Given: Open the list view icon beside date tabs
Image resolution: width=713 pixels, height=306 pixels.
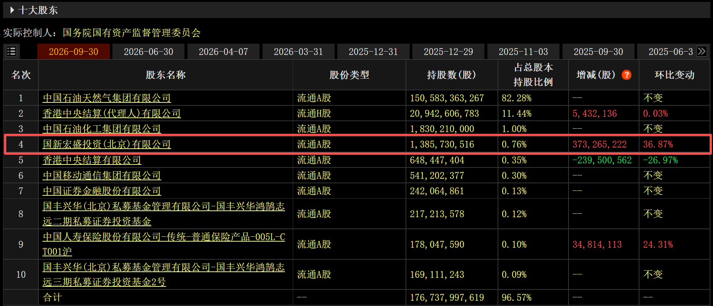Looking at the screenshot, I should [x=11, y=51].
